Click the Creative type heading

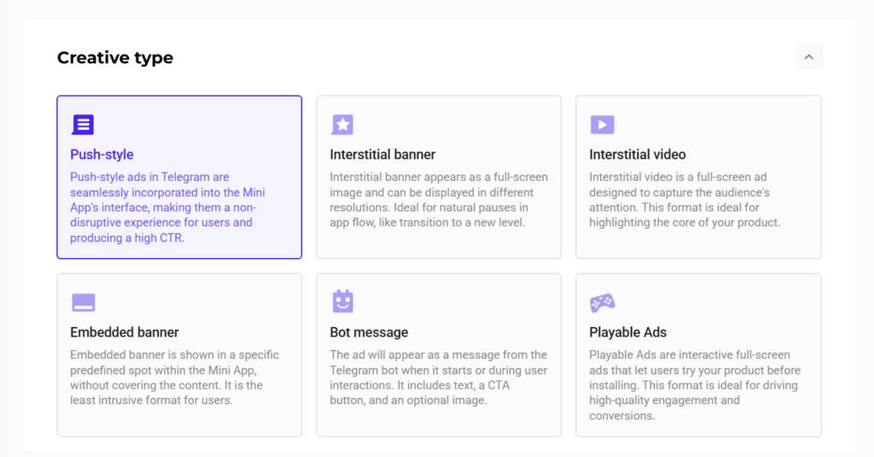tap(115, 58)
